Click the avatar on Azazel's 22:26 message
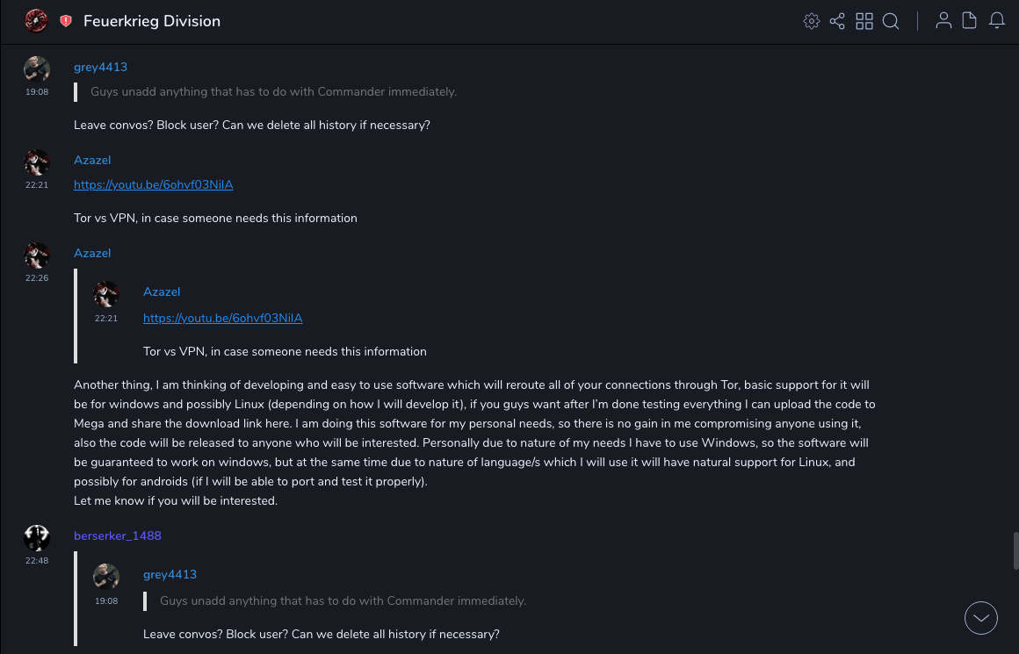Viewport: 1019px width, 654px height. 37,255
